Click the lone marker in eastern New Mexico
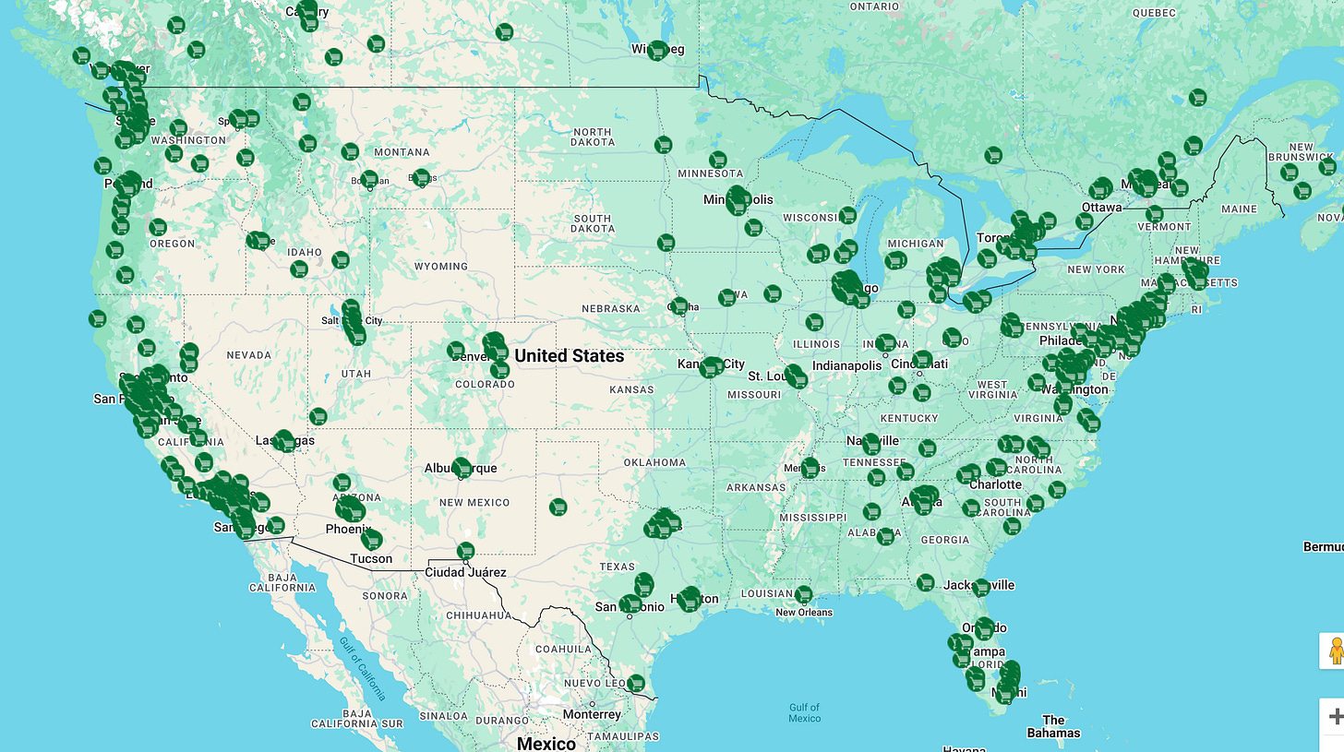The height and width of the screenshot is (752, 1344). [558, 507]
